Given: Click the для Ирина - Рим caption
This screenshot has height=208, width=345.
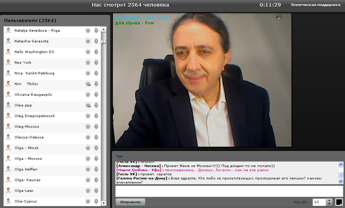Looking at the screenshot, I should click(134, 23).
